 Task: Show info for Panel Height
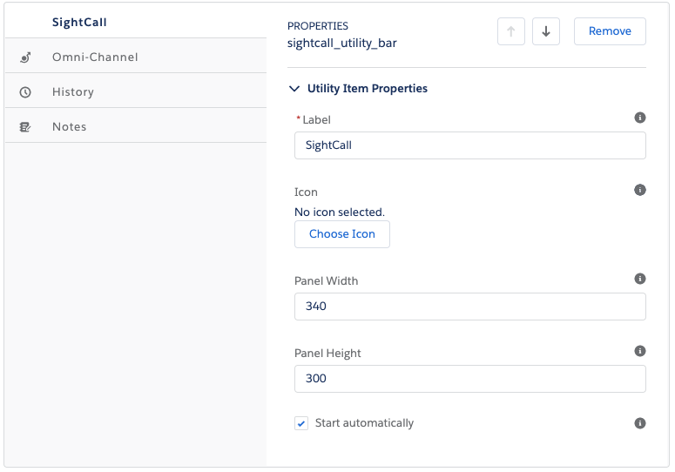[639, 351]
